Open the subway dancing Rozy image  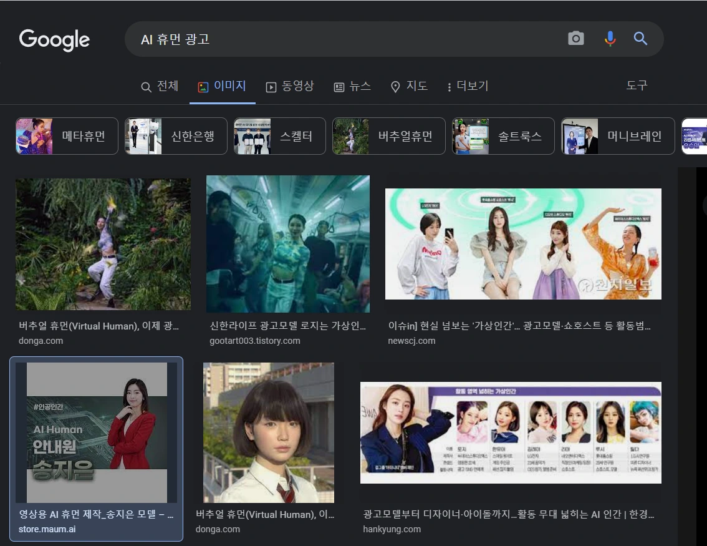tap(287, 244)
